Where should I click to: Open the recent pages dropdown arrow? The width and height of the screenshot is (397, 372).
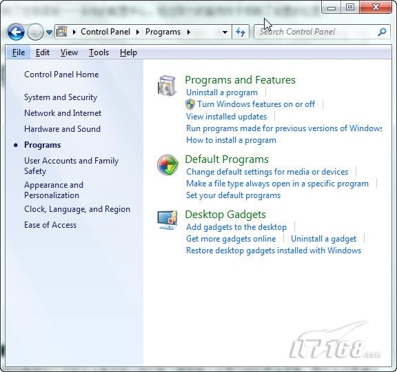pyautogui.click(x=50, y=32)
